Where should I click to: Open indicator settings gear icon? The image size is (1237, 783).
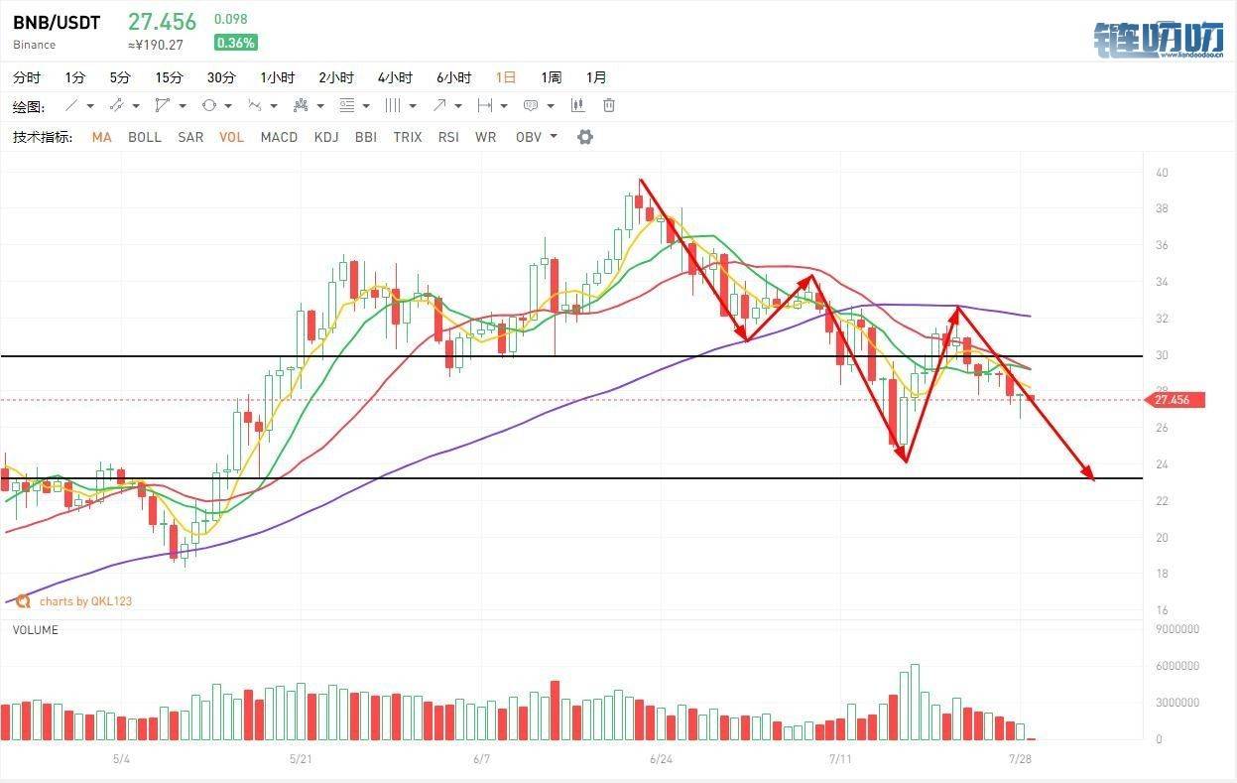click(x=585, y=137)
